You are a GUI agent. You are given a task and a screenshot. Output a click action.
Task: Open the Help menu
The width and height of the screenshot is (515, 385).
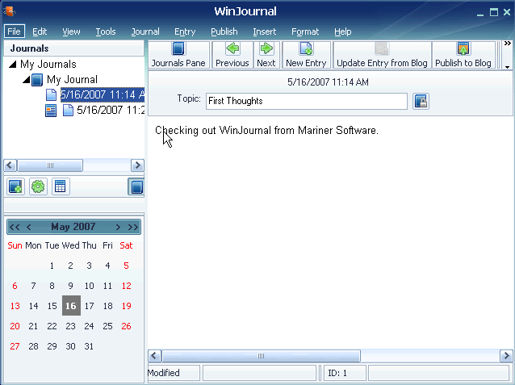(x=343, y=31)
